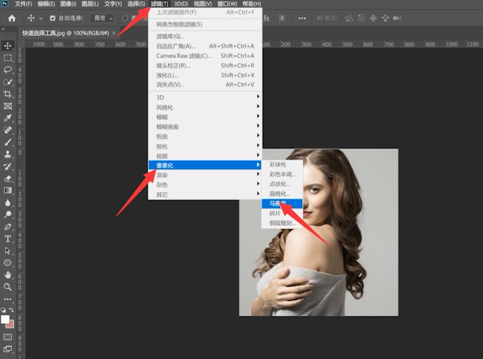This screenshot has height=359, width=483.
Task: Open the 窗口(W) menu
Action: [227, 4]
